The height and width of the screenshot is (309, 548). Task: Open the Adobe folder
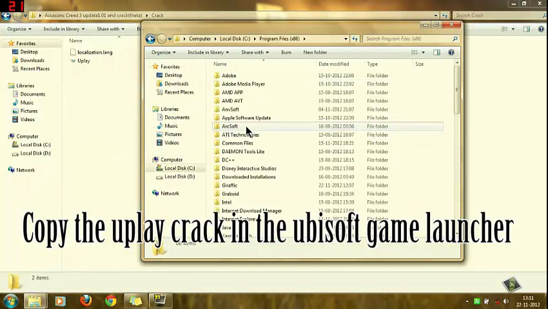229,75
